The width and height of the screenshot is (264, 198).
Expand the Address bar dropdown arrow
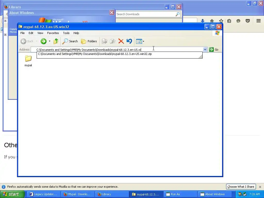coord(205,49)
